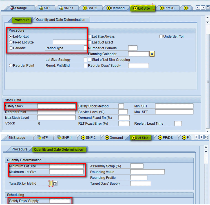Open the Lot Size Strategy selection field
The image size is (210, 205).
pyautogui.click(x=85, y=60)
